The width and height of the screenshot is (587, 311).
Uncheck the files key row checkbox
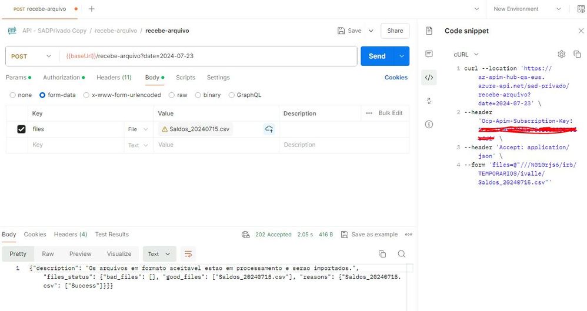pos(21,129)
